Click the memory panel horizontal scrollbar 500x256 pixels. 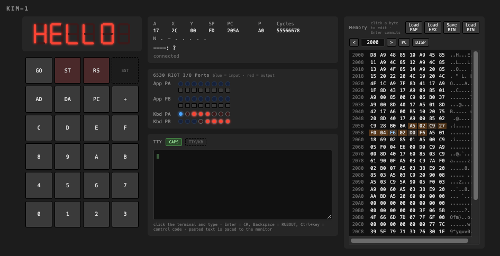coord(410,241)
